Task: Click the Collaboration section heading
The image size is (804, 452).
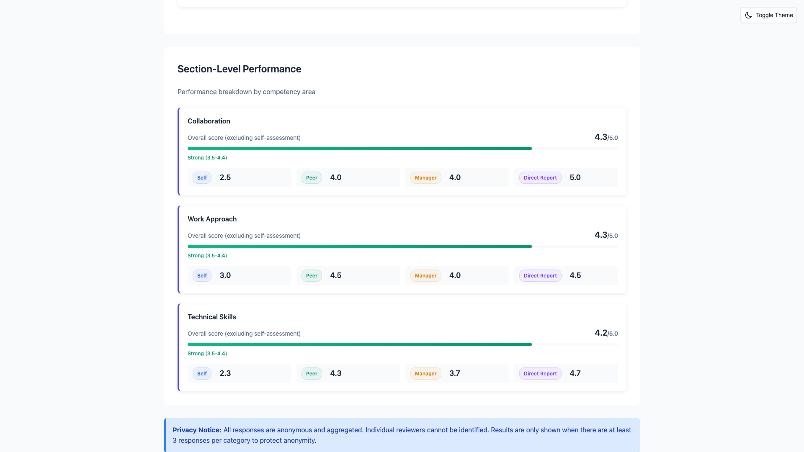Action: click(x=209, y=121)
